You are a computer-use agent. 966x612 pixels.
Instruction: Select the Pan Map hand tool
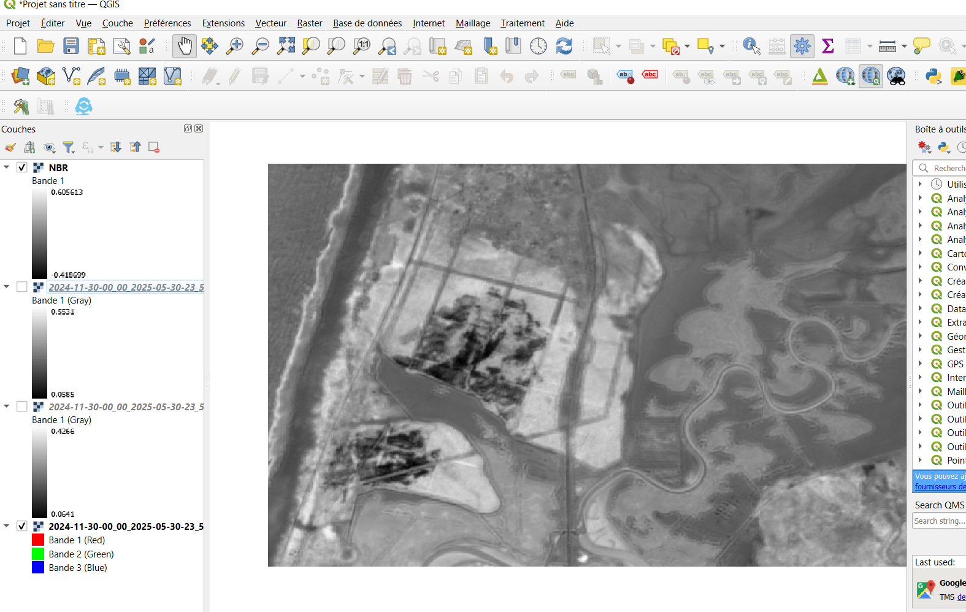185,46
